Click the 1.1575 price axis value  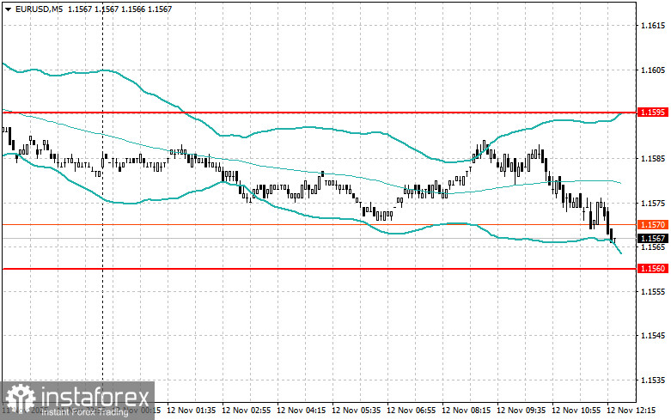(x=653, y=204)
